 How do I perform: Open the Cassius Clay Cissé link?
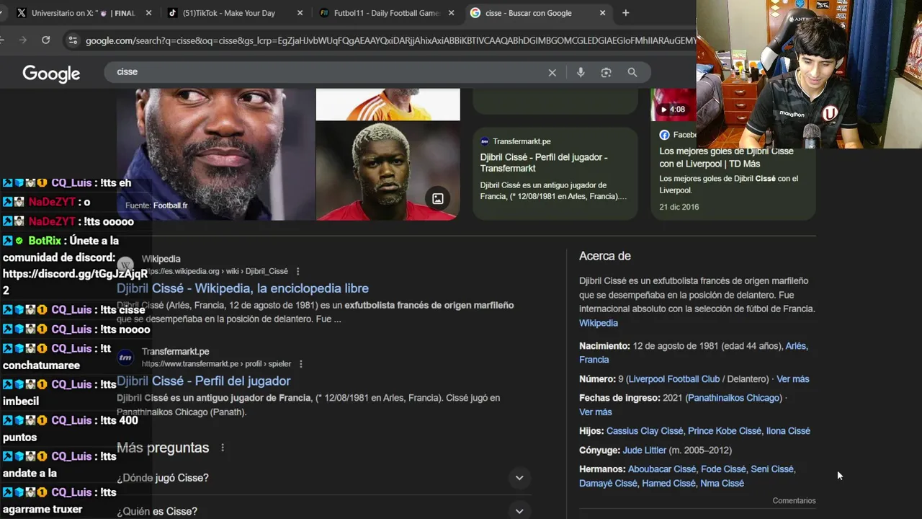pyautogui.click(x=645, y=431)
